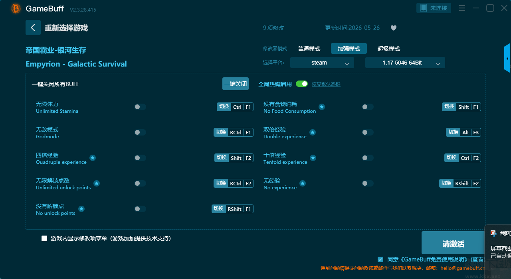
Task: Click the 一键关闭 button
Action: point(236,84)
